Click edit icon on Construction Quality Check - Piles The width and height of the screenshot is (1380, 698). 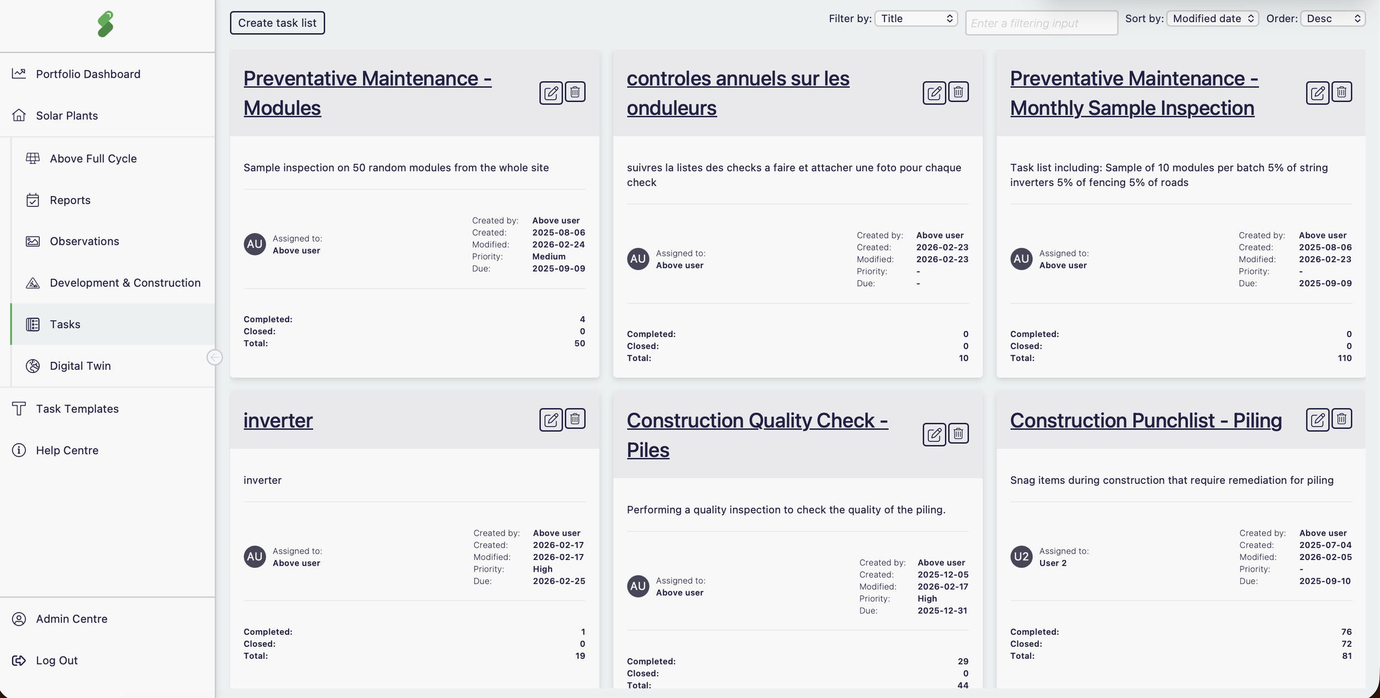click(x=934, y=434)
